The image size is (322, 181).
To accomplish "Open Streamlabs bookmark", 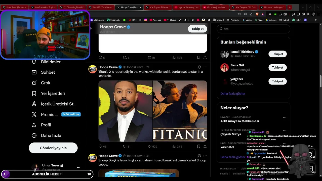I will [x=113, y=20].
